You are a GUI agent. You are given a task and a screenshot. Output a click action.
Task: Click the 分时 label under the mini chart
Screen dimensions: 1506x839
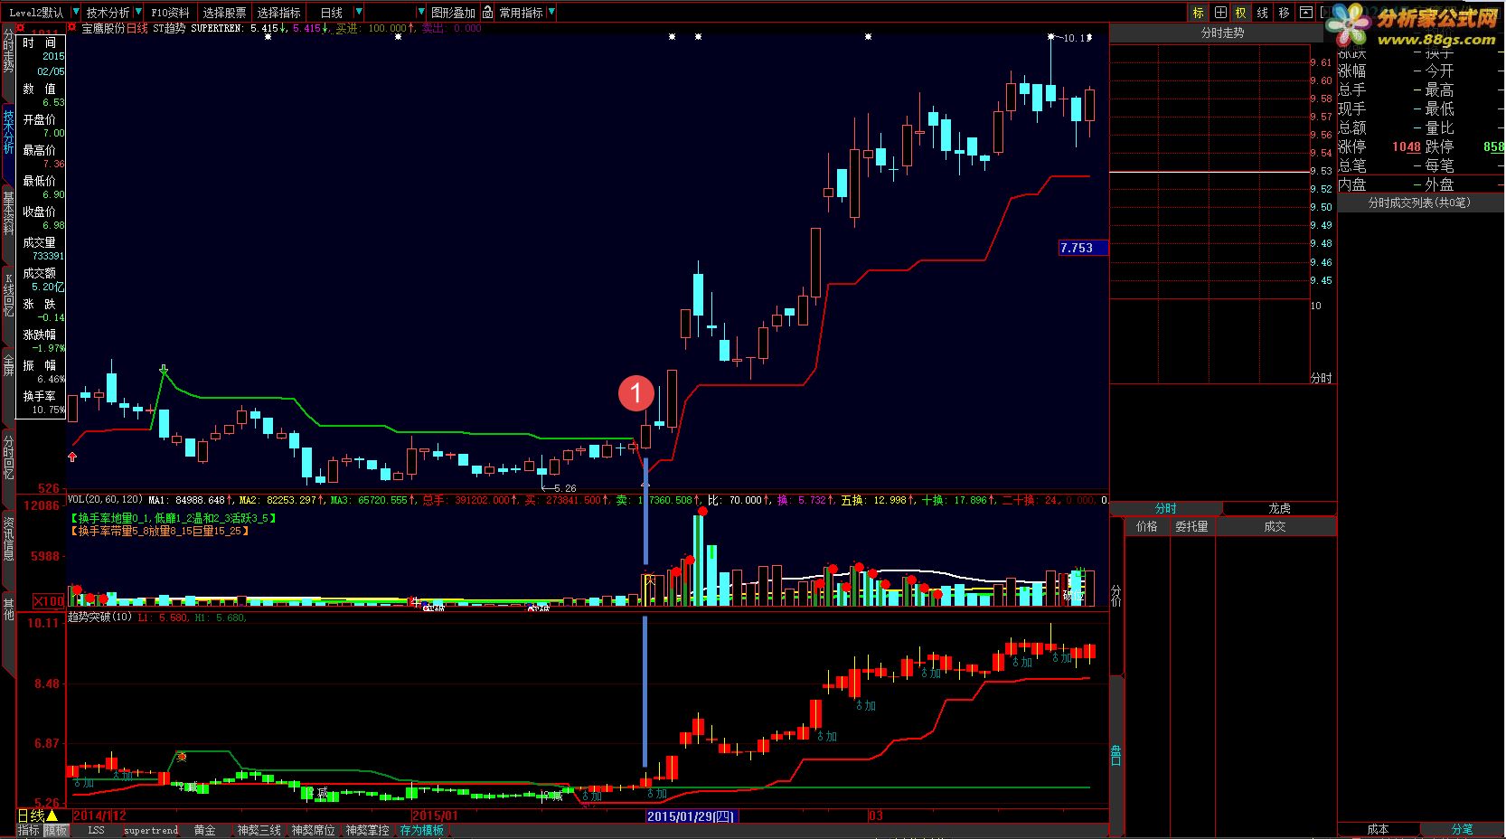point(1322,378)
